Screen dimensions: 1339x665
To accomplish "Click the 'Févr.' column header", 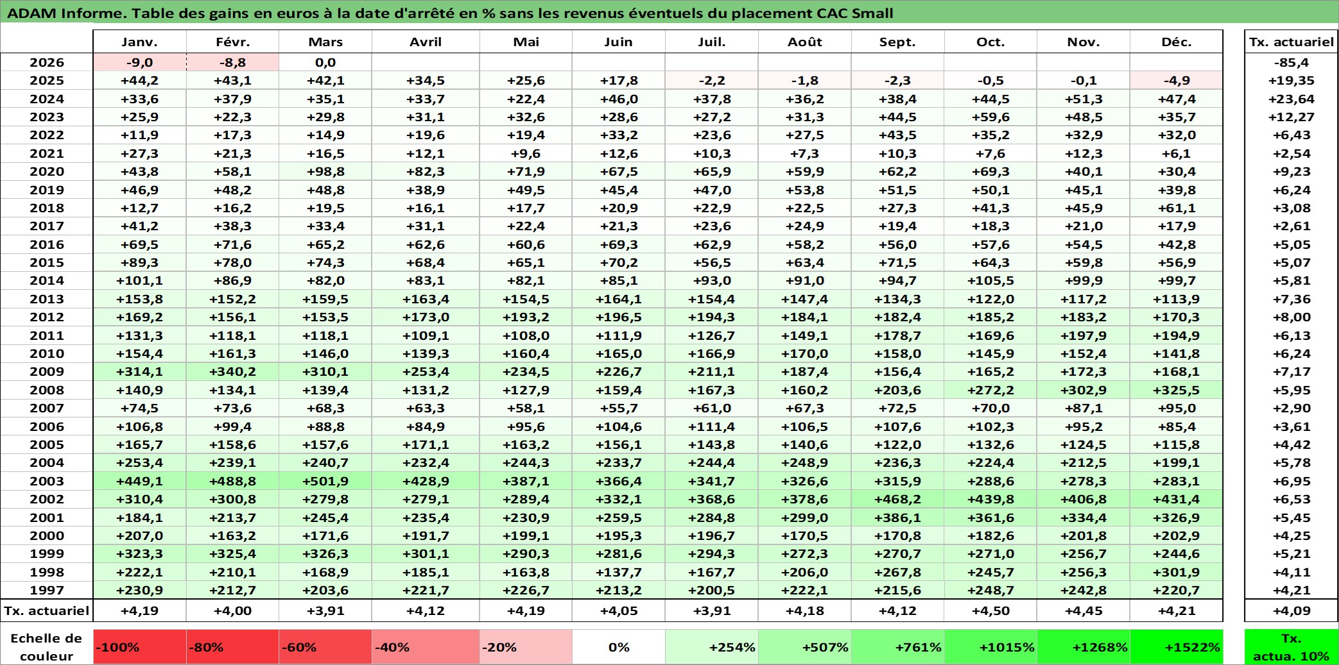I will [232, 42].
